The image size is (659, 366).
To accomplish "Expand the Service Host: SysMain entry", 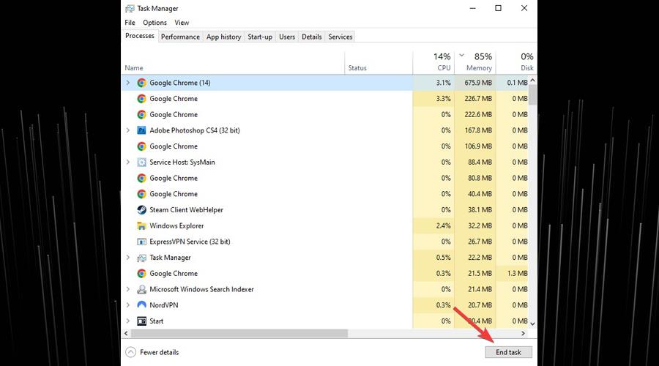I will tap(127, 163).
